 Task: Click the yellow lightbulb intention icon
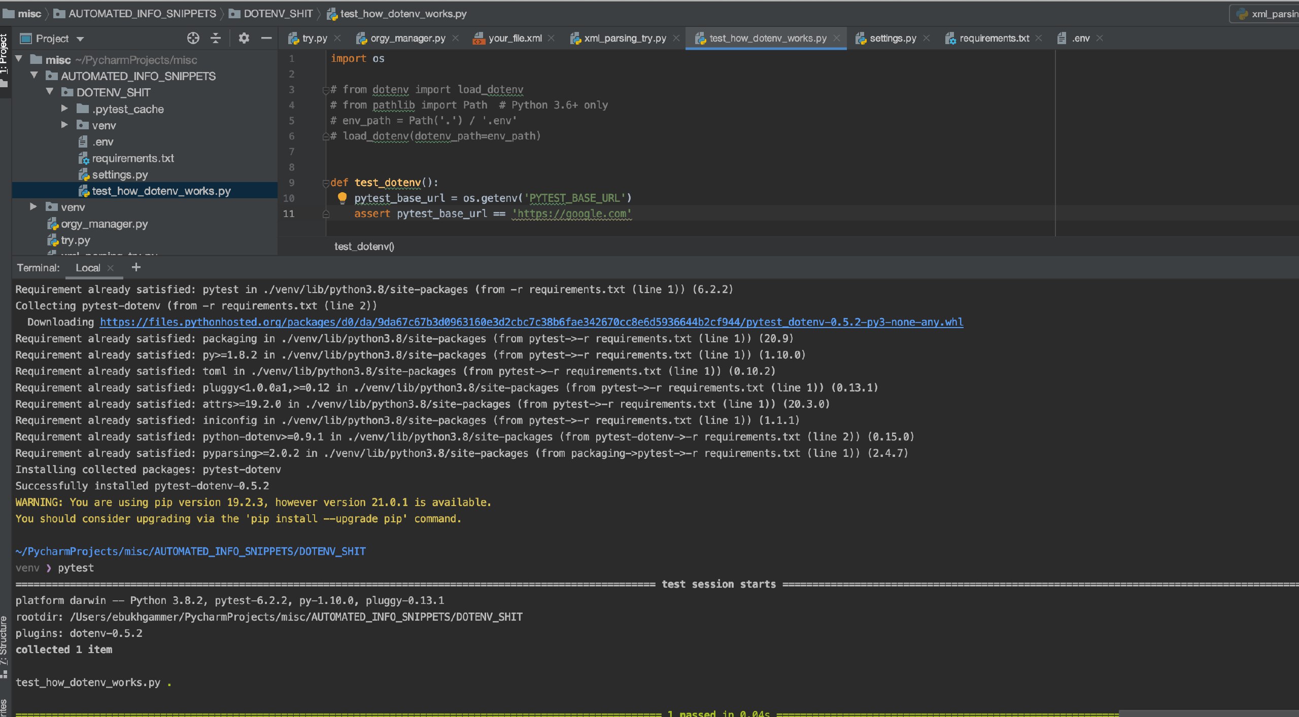(x=342, y=198)
